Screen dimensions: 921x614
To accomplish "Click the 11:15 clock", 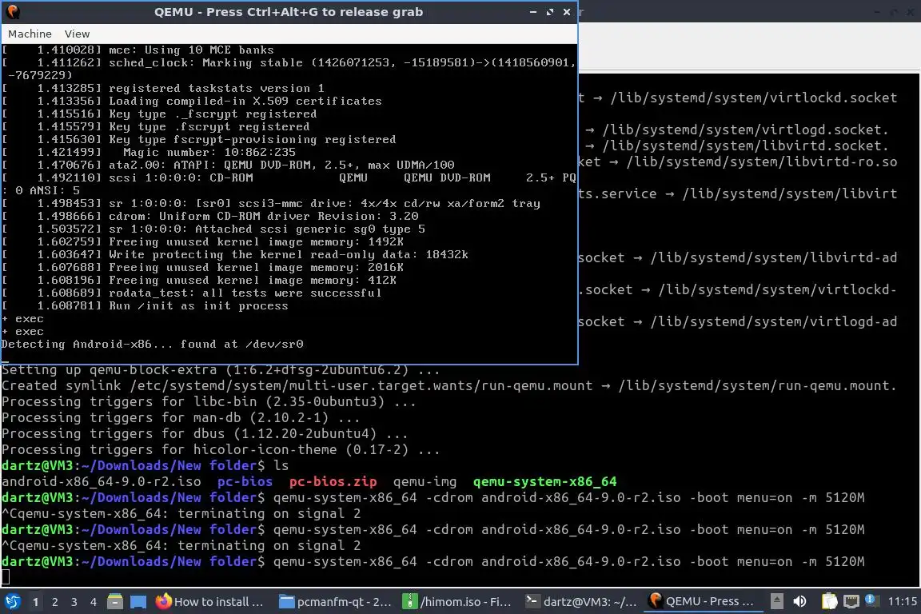I will tap(902, 602).
